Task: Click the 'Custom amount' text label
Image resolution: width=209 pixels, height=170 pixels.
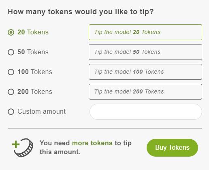Action: pos(42,112)
